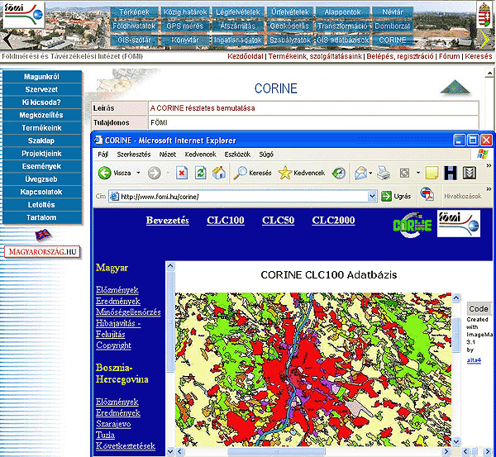Click the Ugrás go button

point(396,197)
